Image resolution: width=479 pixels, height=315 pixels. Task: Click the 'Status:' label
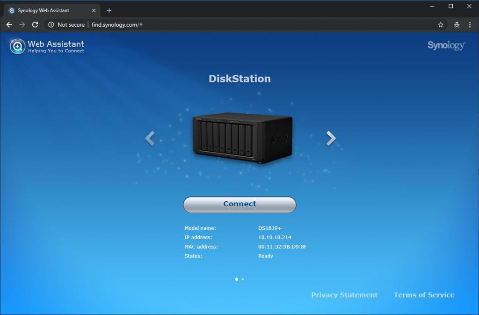tap(193, 256)
